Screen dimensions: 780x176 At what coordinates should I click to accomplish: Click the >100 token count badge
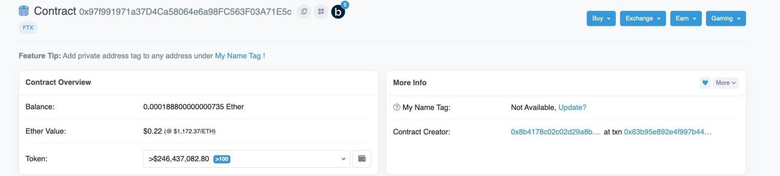pyautogui.click(x=222, y=159)
